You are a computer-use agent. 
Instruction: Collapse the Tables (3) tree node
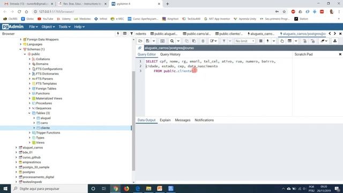point(29,113)
